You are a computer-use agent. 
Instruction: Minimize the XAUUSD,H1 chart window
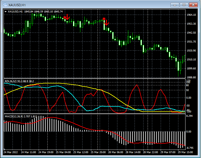[x=175, y=5]
